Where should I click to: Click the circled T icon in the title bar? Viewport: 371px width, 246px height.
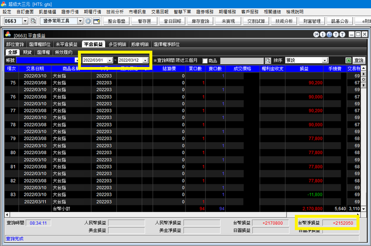[342, 34]
